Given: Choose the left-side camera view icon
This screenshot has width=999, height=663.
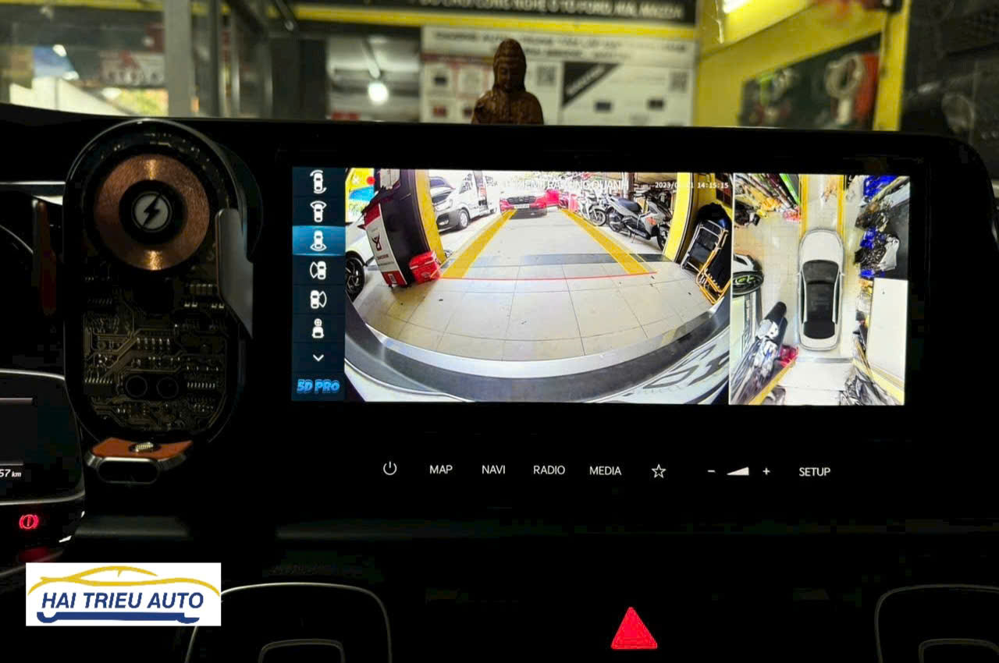Looking at the screenshot, I should pos(318,270).
